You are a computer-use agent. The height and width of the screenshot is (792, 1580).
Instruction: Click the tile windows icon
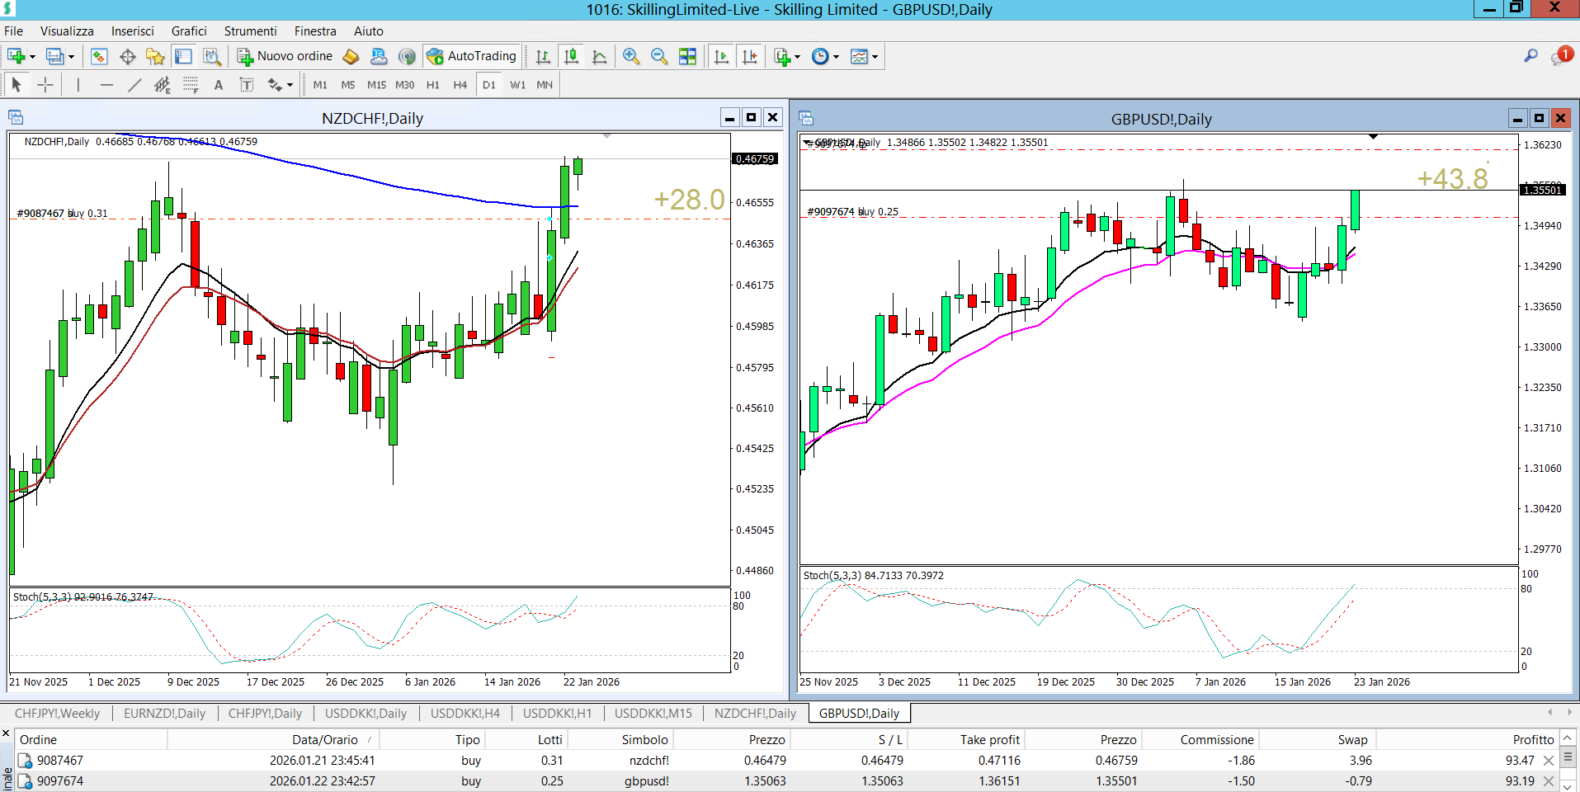687,56
